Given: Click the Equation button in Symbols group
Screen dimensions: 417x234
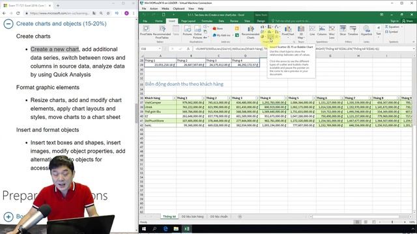Looking at the screenshot, I should [394, 27].
